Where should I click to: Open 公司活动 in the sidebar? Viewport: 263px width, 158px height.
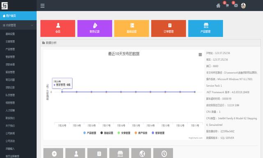click(10, 141)
